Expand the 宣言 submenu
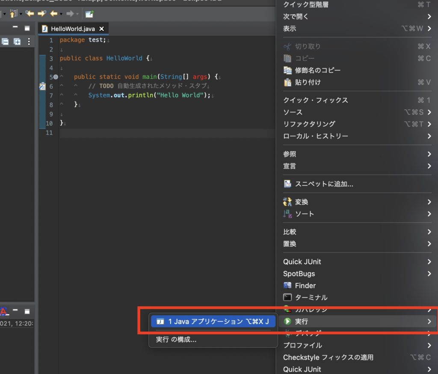The image size is (438, 374). pyautogui.click(x=357, y=166)
